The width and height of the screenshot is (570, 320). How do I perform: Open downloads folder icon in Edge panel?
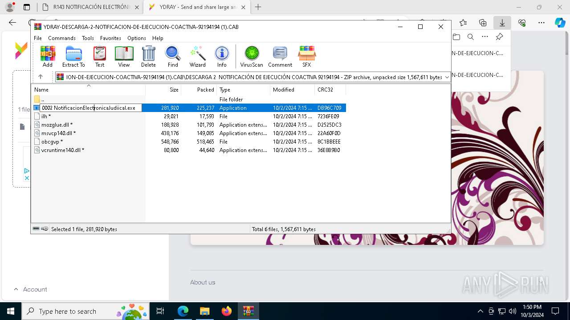tap(456, 37)
